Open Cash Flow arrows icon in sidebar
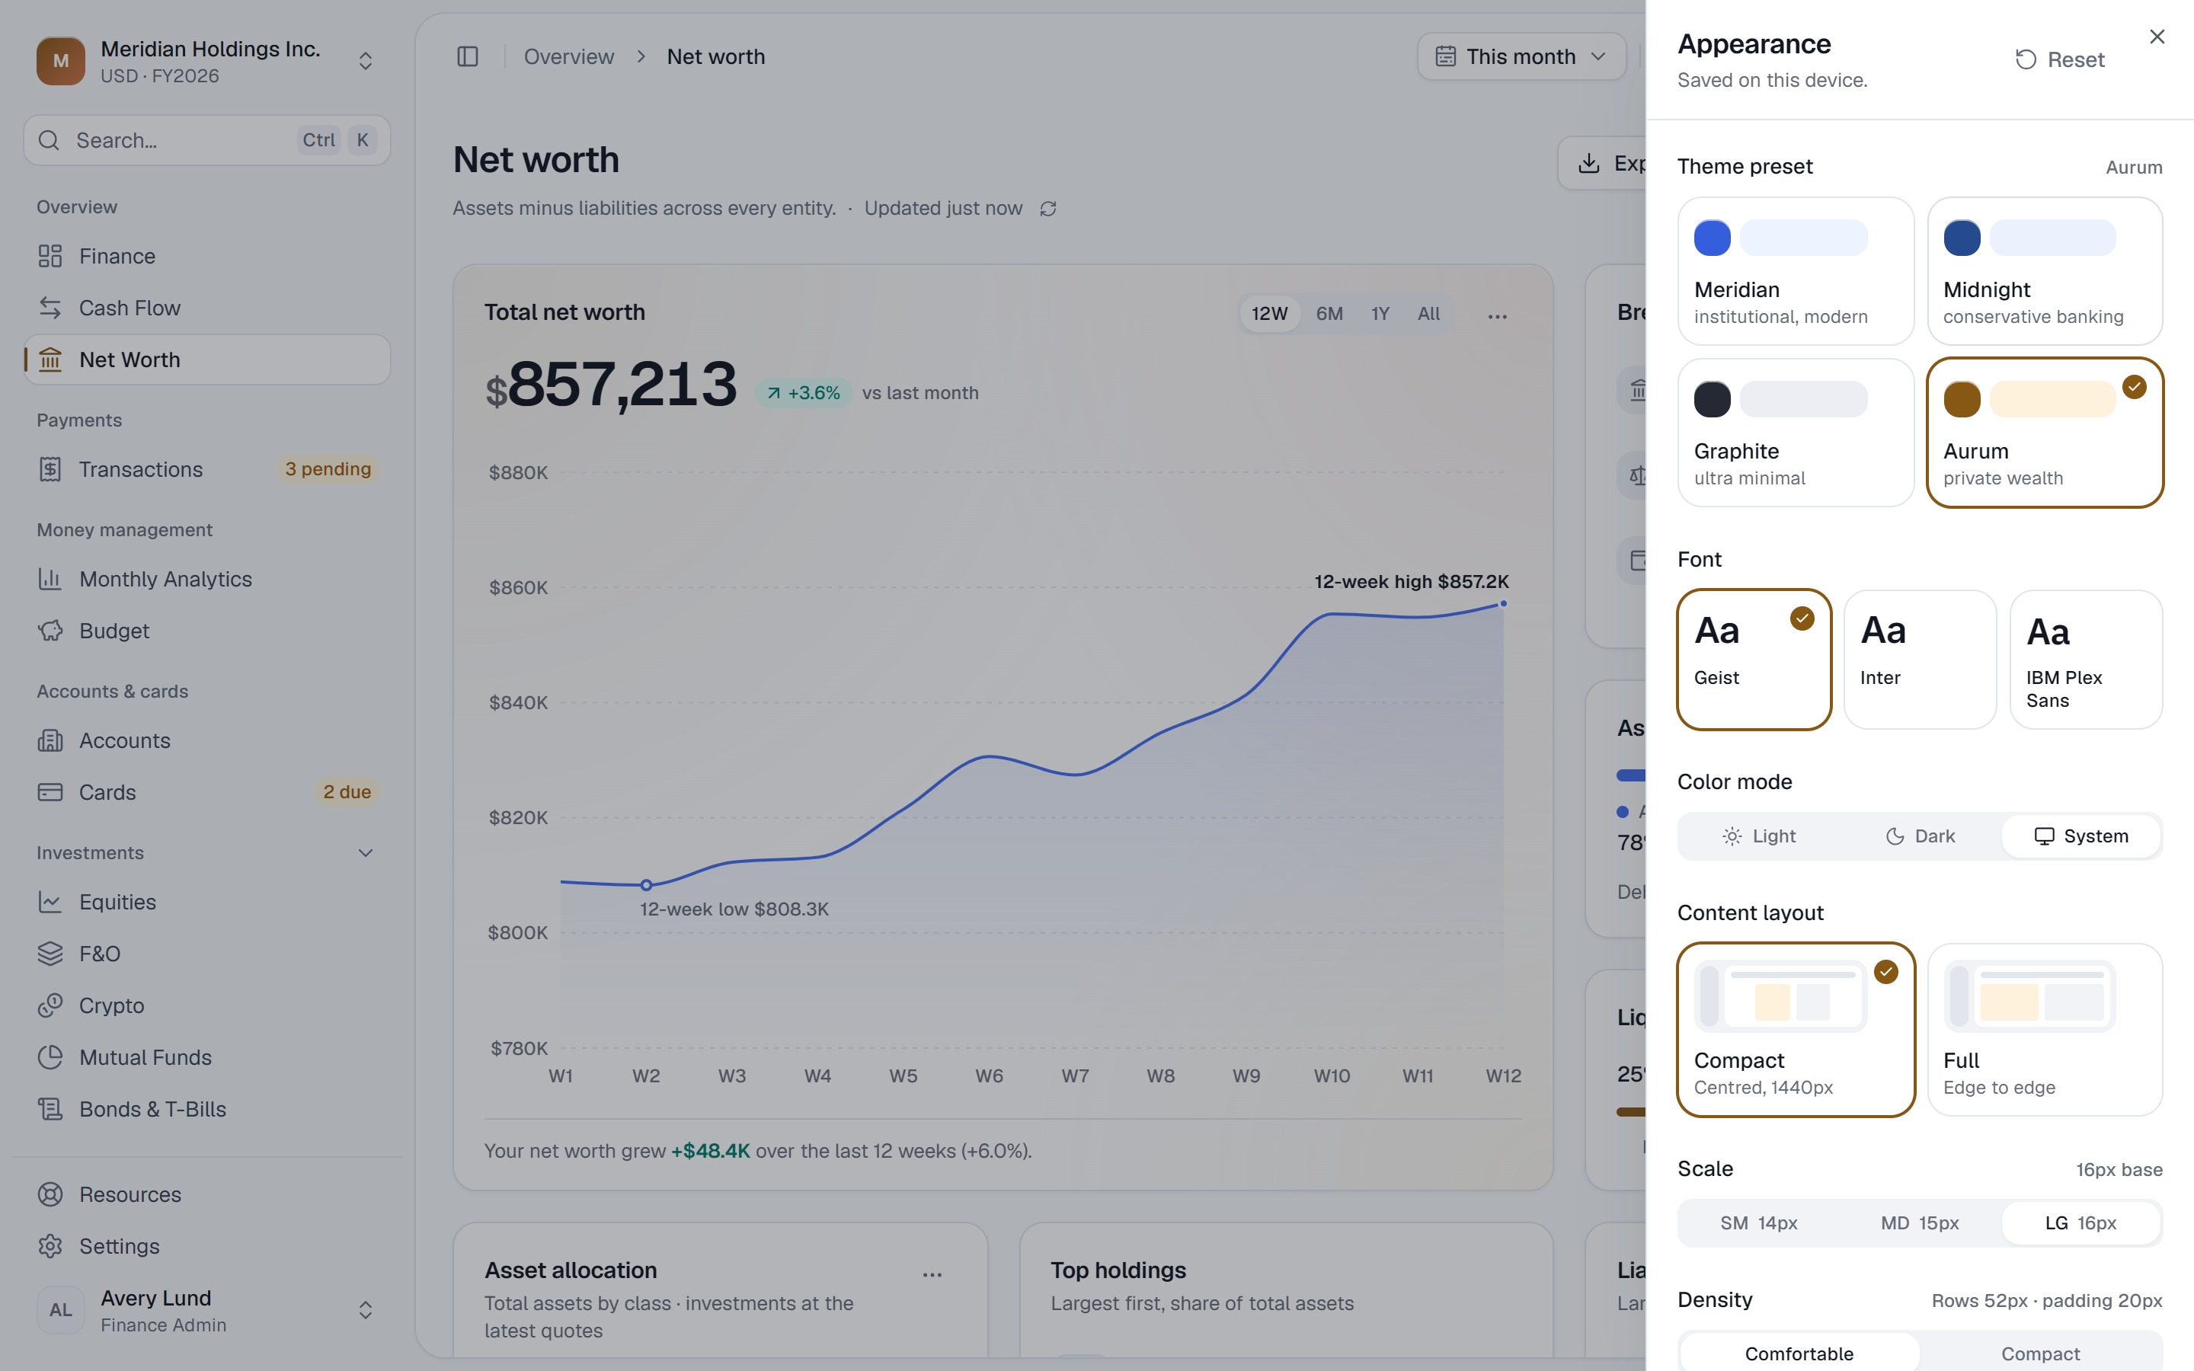Image resolution: width=2194 pixels, height=1371 pixels. 51,308
